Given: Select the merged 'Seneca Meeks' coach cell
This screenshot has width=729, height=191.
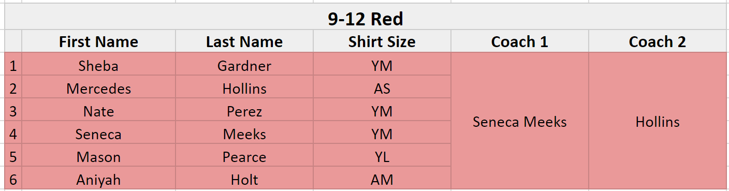Looking at the screenshot, I should click(x=520, y=121).
